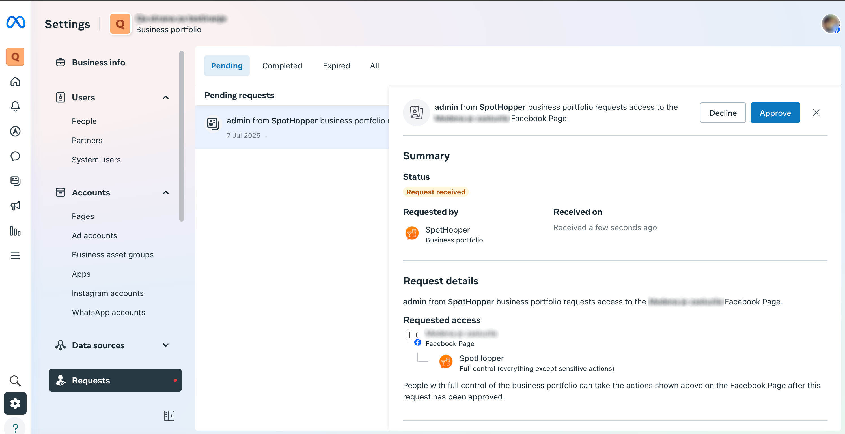Click 'Received a few seconds ago' text

pos(605,227)
